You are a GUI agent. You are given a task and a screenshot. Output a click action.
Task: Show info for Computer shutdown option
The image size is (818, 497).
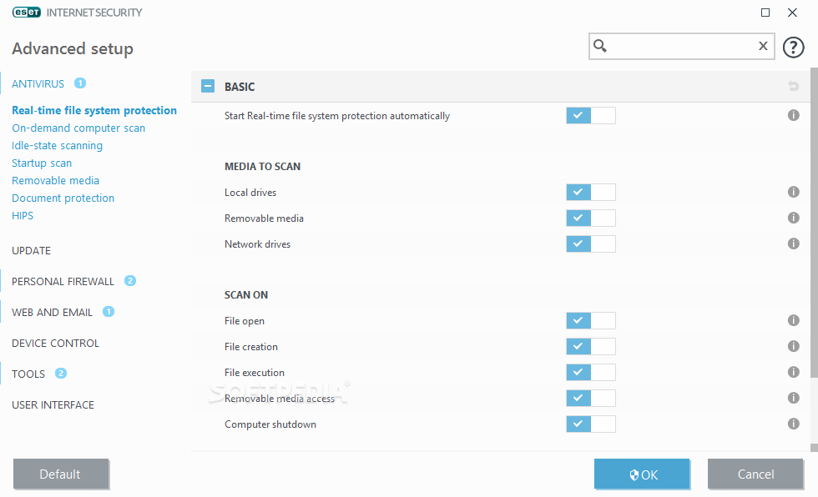coord(793,424)
